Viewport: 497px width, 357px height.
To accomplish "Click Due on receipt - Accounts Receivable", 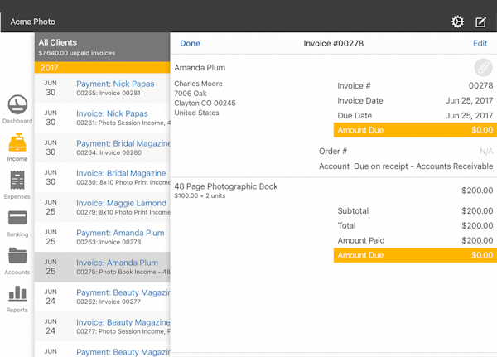I will coord(423,166).
